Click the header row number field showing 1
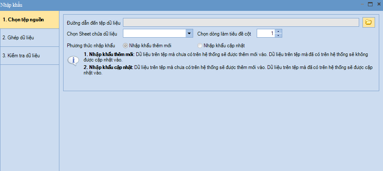 pyautogui.click(x=266, y=33)
